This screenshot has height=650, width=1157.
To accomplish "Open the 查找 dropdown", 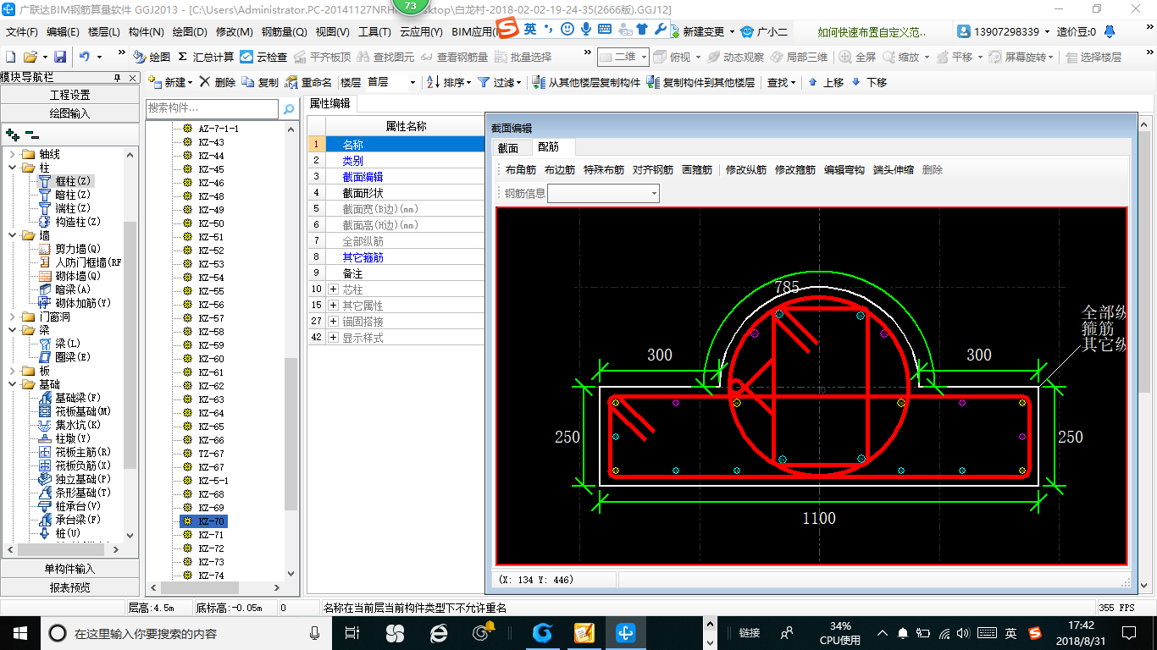I will point(781,82).
